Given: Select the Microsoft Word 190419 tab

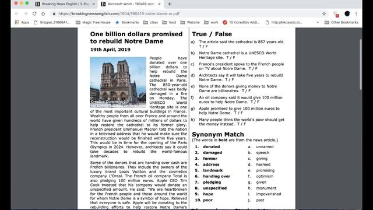Looking at the screenshot, I should pyautogui.click(x=131, y=4).
